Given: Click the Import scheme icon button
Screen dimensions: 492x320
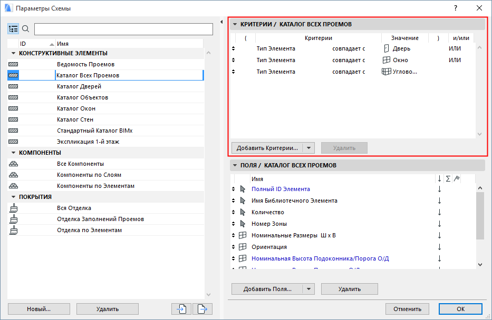Looking at the screenshot, I should (x=181, y=309).
